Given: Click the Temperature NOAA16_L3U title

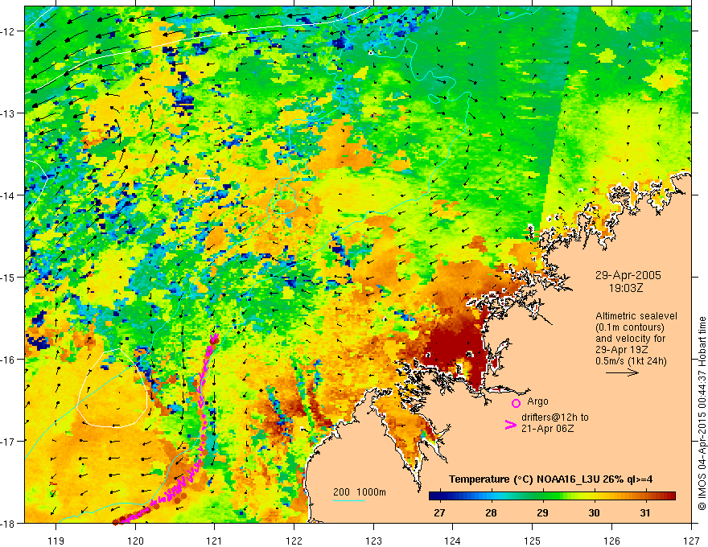Looking at the screenshot, I should 550,479.
